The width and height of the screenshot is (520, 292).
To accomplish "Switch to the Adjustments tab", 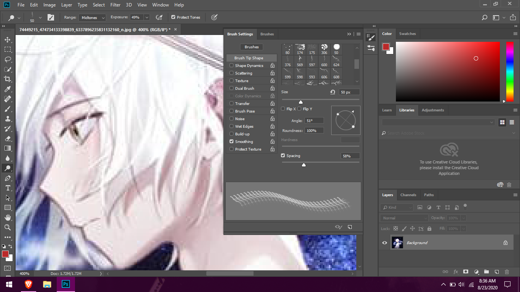I will tap(433, 110).
